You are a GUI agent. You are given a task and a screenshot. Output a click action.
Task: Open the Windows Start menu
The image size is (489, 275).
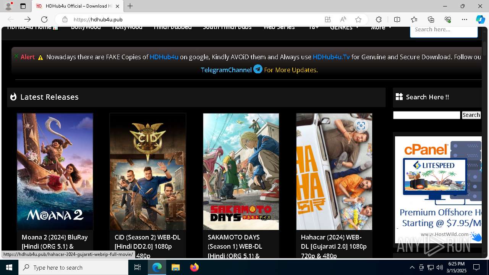(x=9, y=267)
